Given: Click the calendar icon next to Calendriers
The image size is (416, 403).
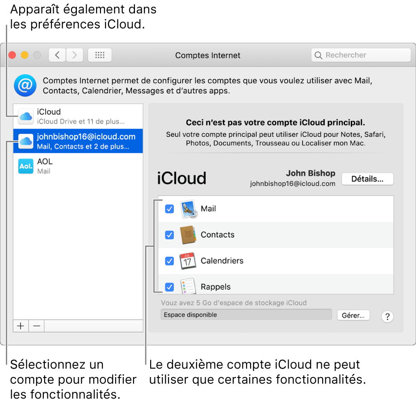Looking at the screenshot, I should pyautogui.click(x=188, y=261).
